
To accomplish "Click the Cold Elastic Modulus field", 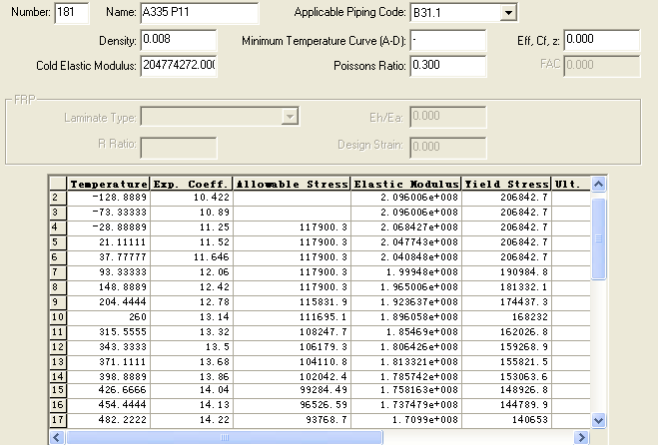I will click(178, 65).
